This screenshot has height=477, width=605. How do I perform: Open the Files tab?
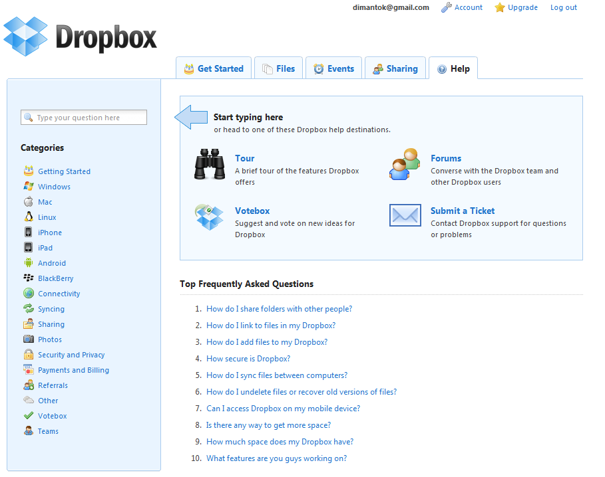click(x=278, y=68)
